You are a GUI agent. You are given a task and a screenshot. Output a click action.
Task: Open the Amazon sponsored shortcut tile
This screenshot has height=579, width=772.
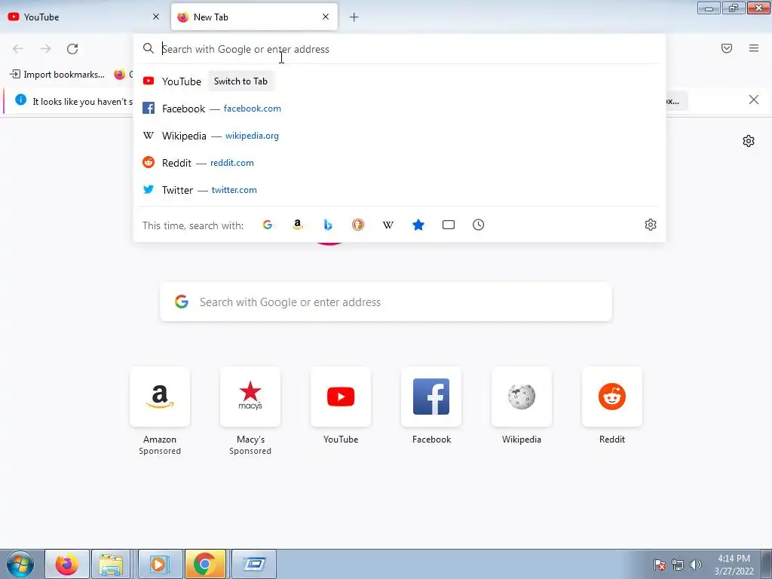click(x=160, y=397)
